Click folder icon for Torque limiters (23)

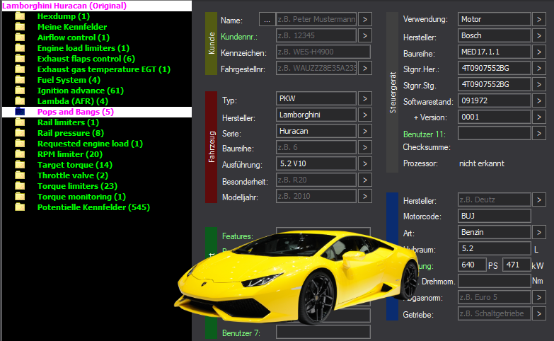click(20, 186)
